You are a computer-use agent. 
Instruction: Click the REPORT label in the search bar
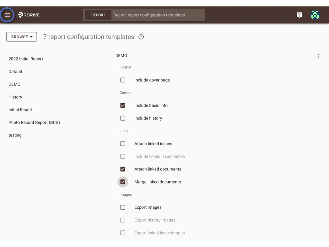(98, 15)
